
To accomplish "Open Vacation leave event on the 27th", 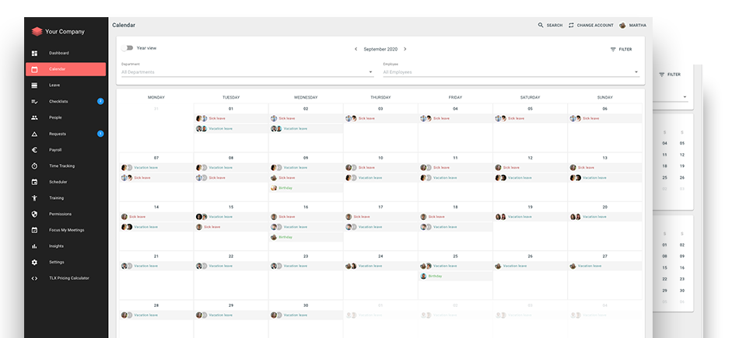I will point(604,266).
